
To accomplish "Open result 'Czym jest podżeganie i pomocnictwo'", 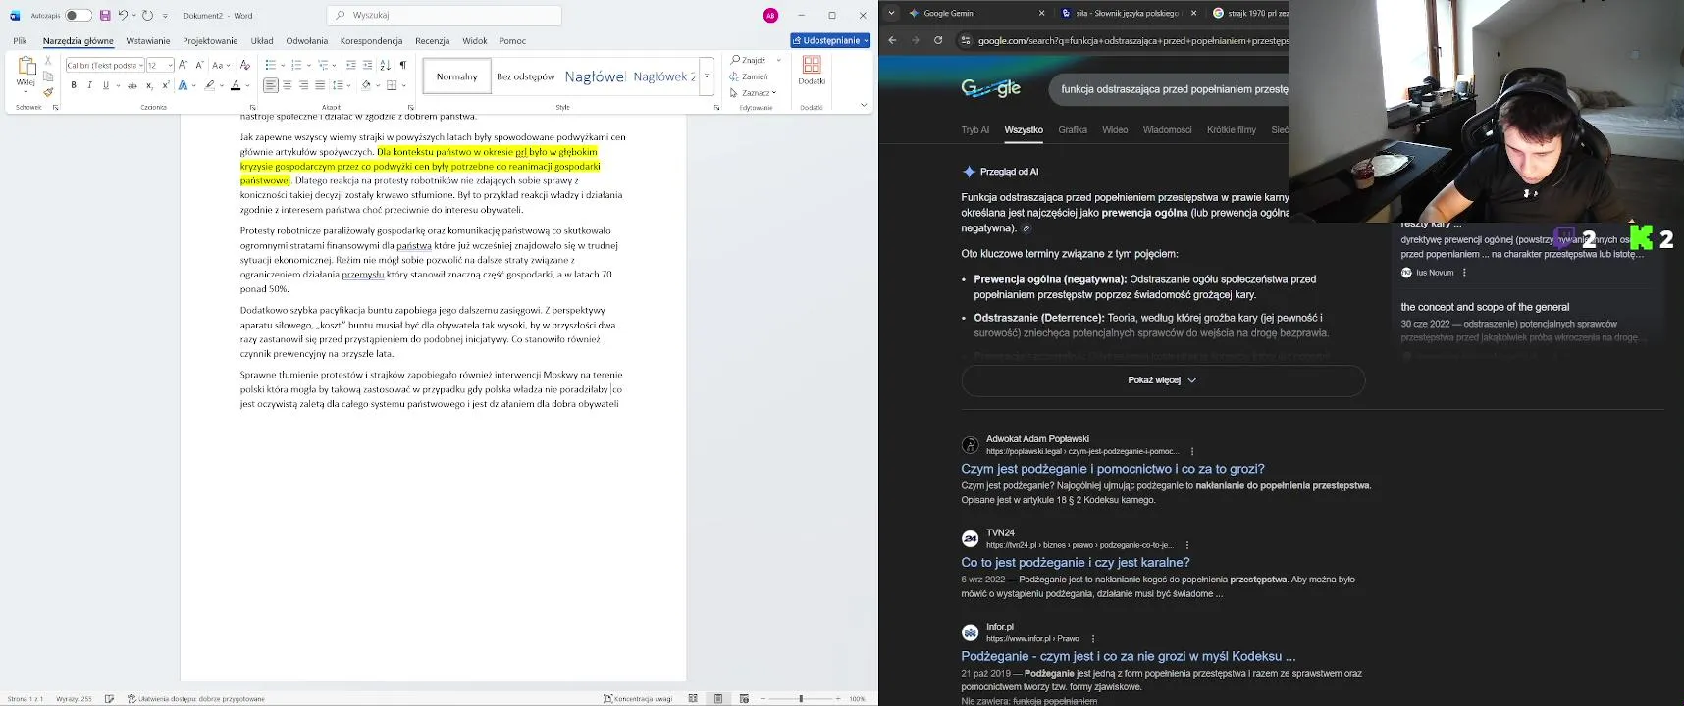I will [1113, 469].
